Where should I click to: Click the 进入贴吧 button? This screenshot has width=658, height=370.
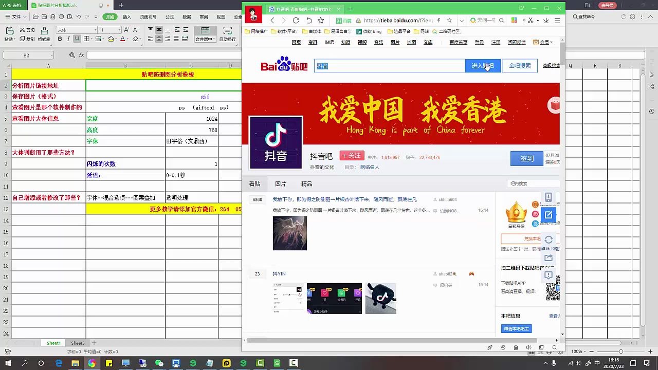tap(483, 66)
